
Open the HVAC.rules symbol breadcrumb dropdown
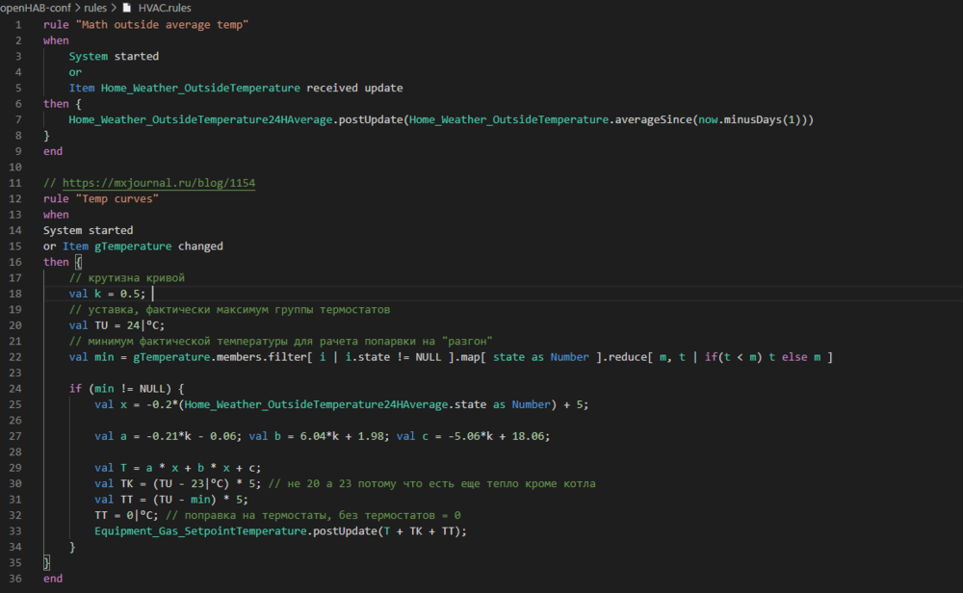coord(167,7)
